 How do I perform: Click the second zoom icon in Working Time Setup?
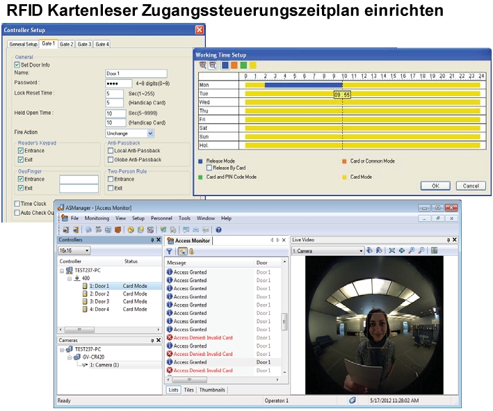[213, 65]
